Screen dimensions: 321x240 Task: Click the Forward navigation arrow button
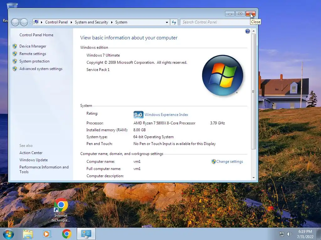tap(24, 22)
